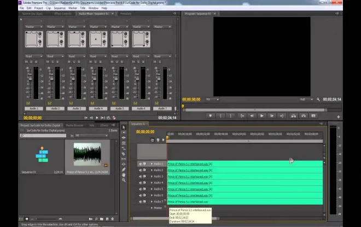Expand the Audio 5 timeline track

point(152,189)
